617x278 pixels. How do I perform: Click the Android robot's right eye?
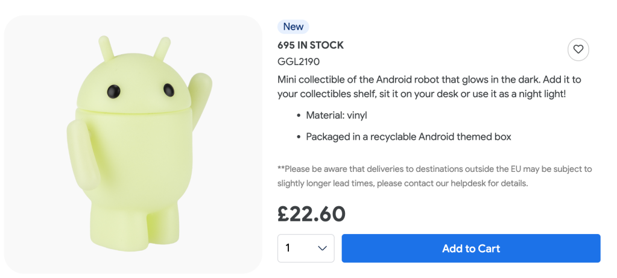click(x=168, y=91)
